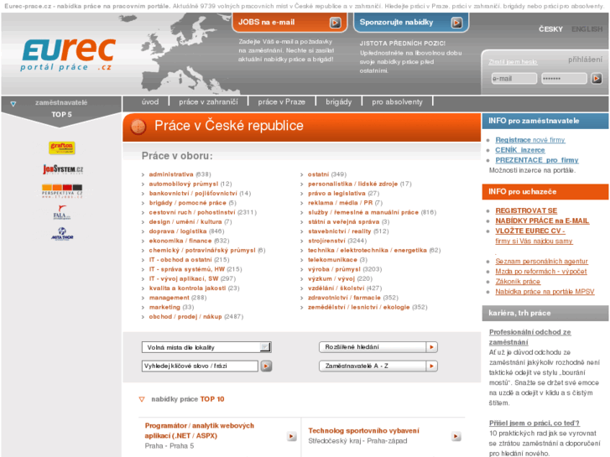Click arrow icon on JOBS na e-mail

pyautogui.click(x=335, y=23)
